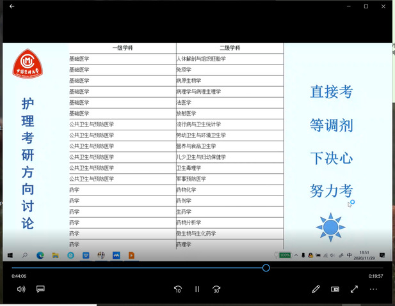Open the more options ellipsis menu
This screenshot has width=395, height=306.
point(373,289)
